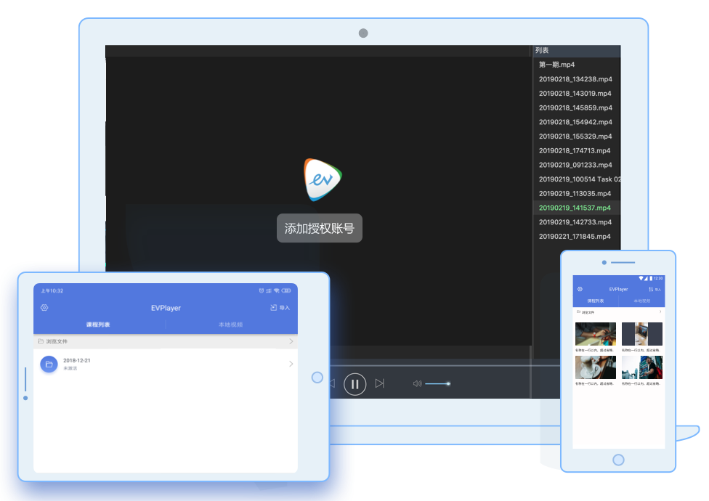Open the settings gear on the phone
Image resolution: width=709 pixels, height=501 pixels.
coord(580,289)
